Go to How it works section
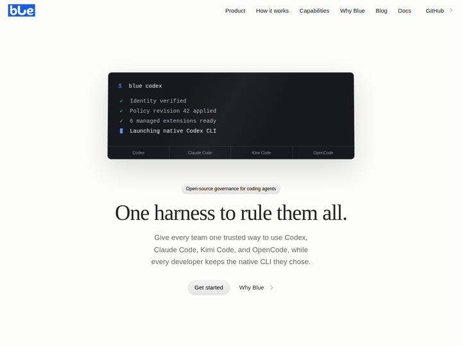This screenshot has height=346, width=462. pos(272,11)
